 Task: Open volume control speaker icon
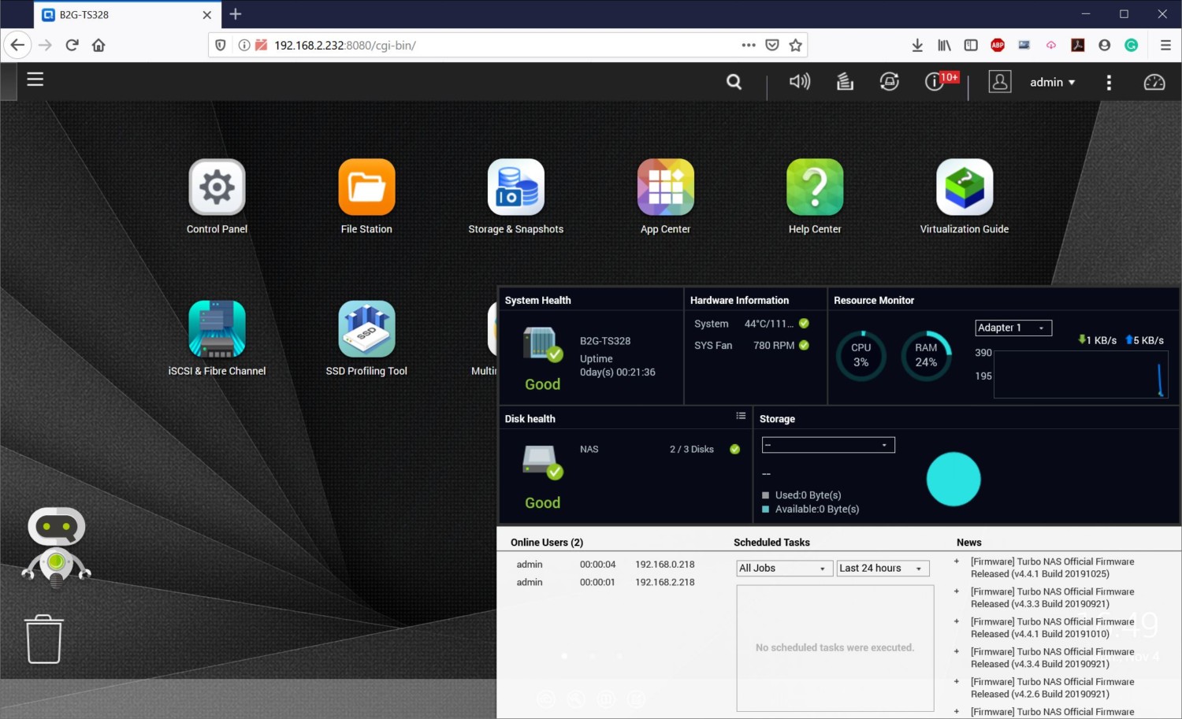point(800,81)
